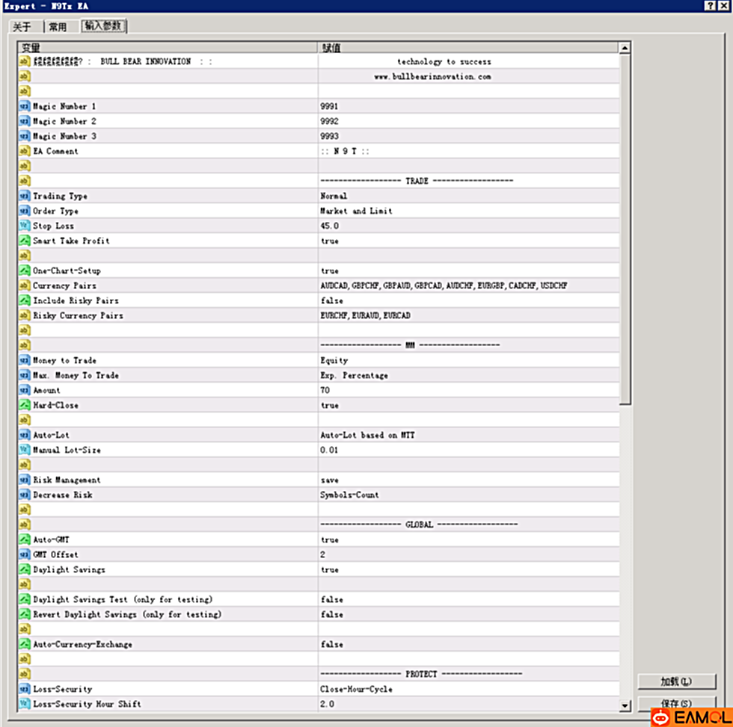The width and height of the screenshot is (733, 727).
Task: Click the Order Type value Market and Limit
Action: pos(356,211)
